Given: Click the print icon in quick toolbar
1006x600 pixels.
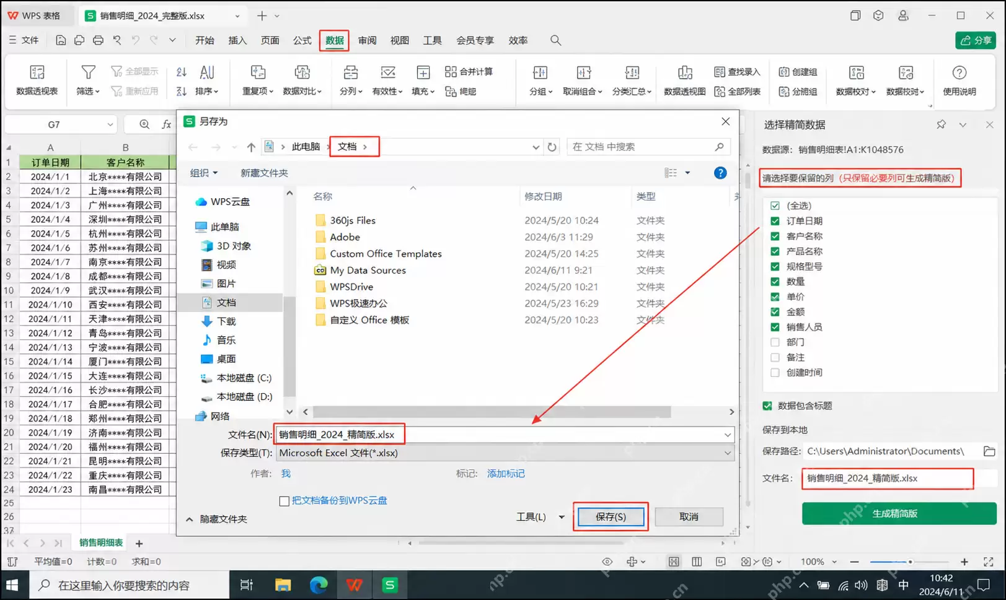Looking at the screenshot, I should click(x=98, y=40).
